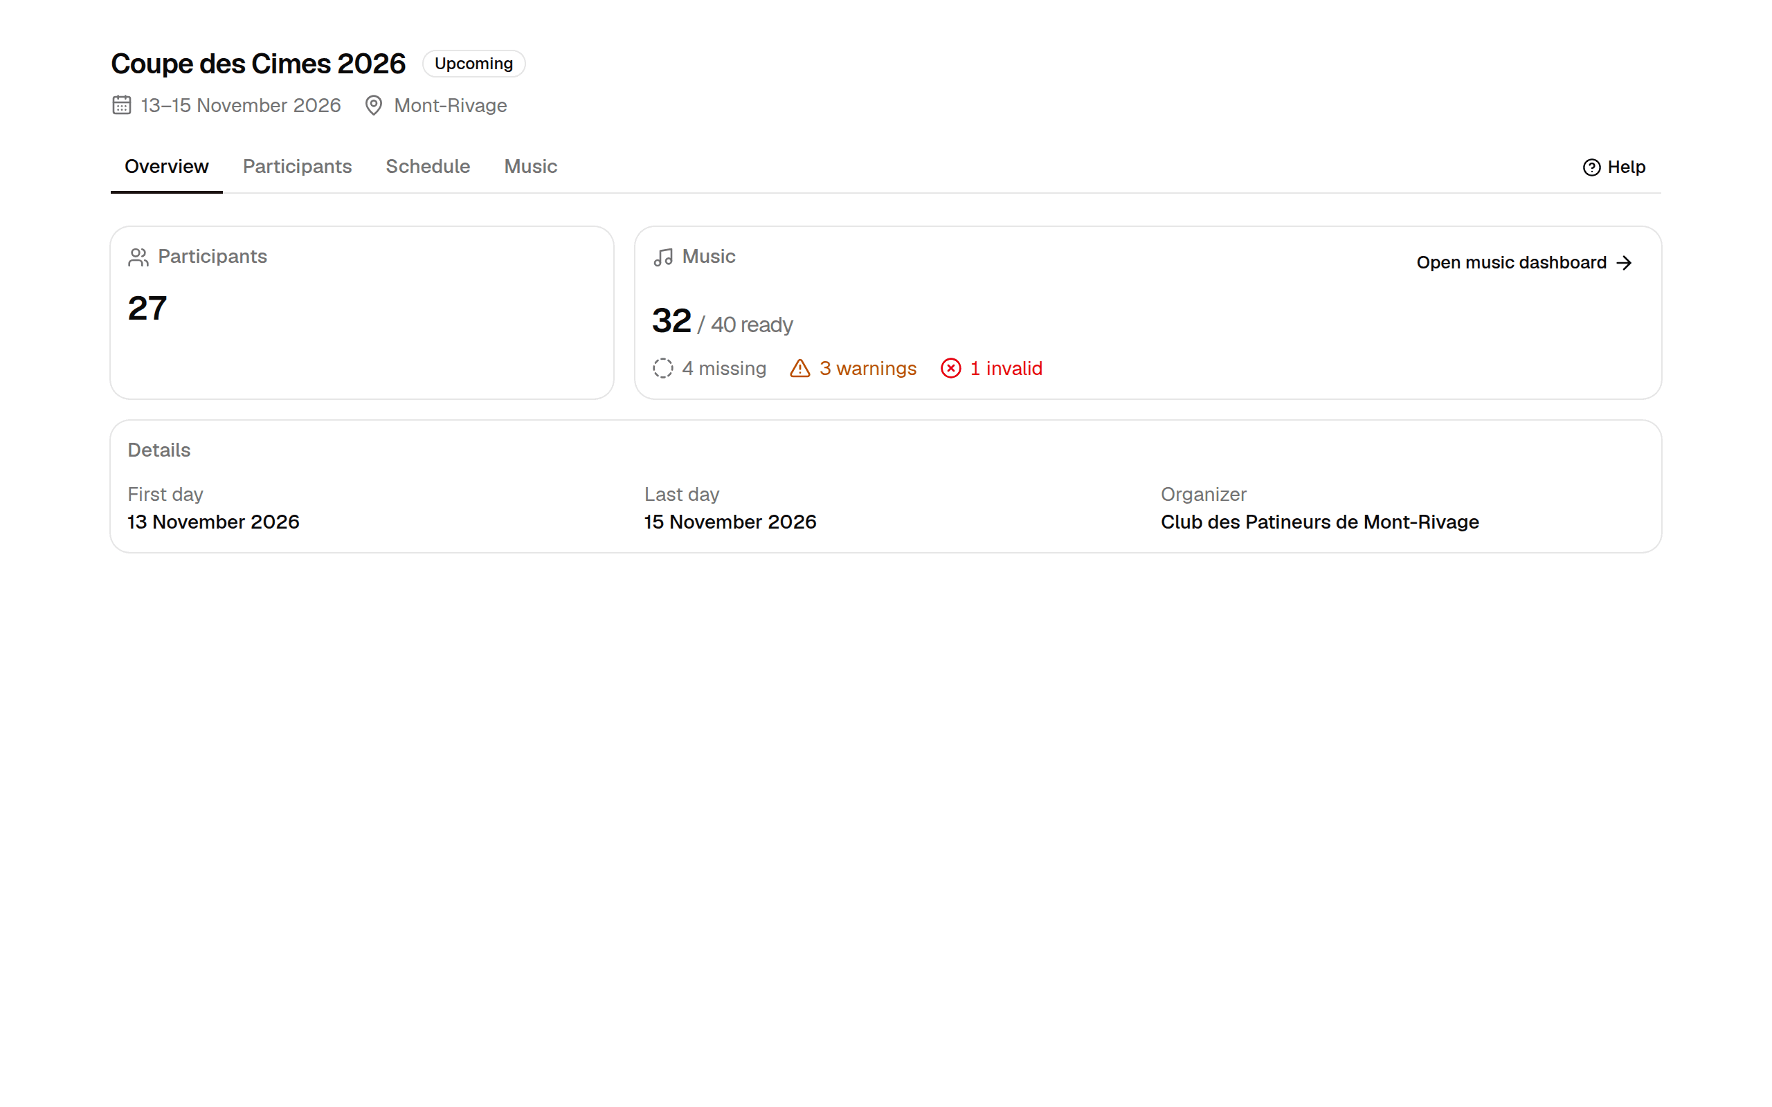The image size is (1772, 1107).
Task: Open the Participants tab
Action: (x=297, y=167)
